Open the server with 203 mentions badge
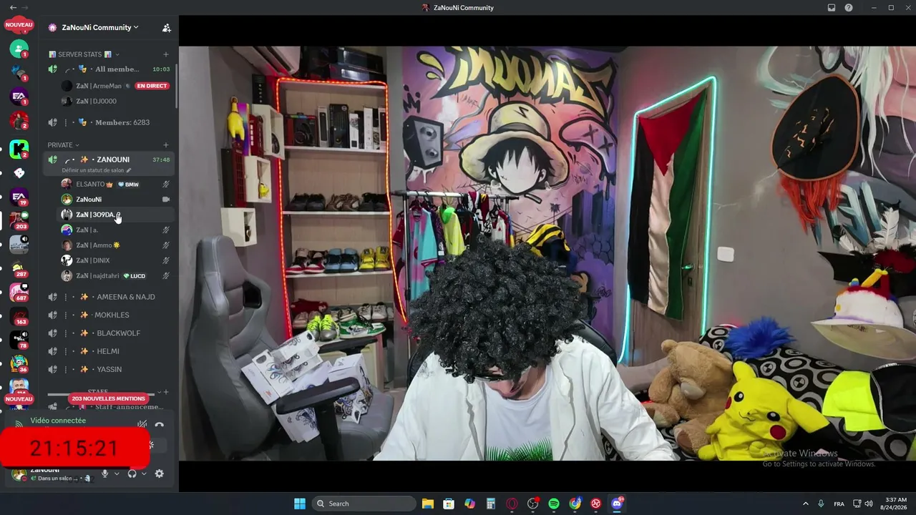 [19, 221]
